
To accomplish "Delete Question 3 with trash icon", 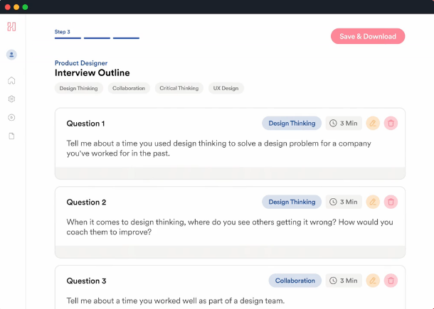I will [391, 281].
